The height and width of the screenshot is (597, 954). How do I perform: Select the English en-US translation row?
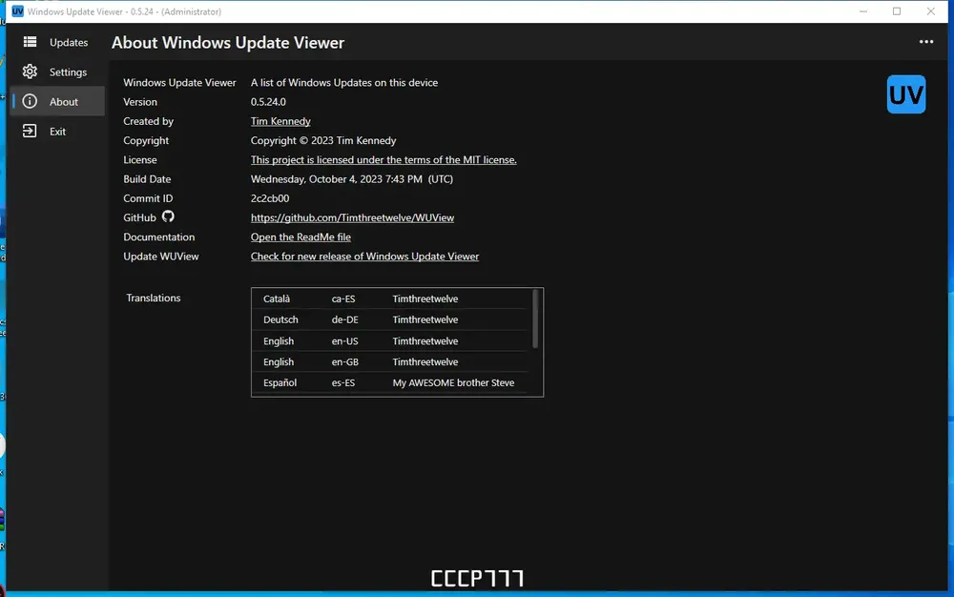[x=391, y=341]
